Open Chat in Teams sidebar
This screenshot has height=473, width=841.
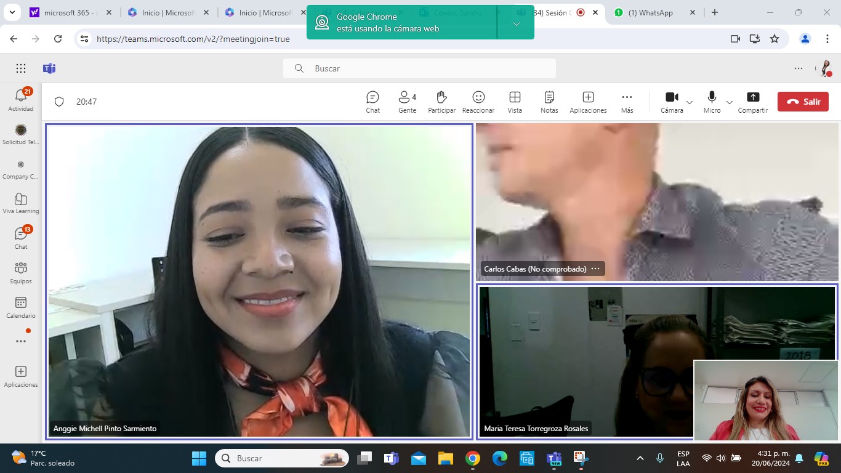(21, 238)
